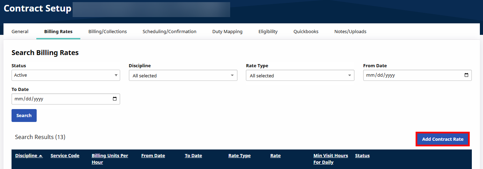Sort by Status column header
This screenshot has width=483, height=169.
[362, 156]
